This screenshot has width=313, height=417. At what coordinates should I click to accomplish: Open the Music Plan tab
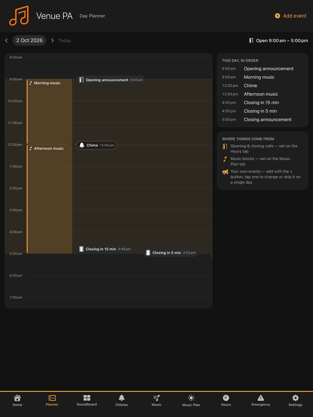pos(191,401)
